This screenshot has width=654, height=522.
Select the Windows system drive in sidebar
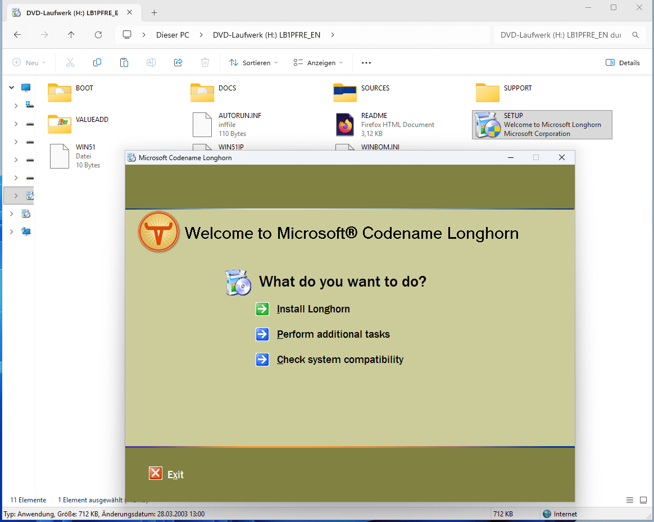[29, 105]
